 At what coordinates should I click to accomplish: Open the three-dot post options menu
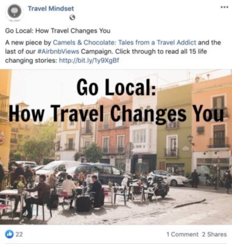point(225,7)
